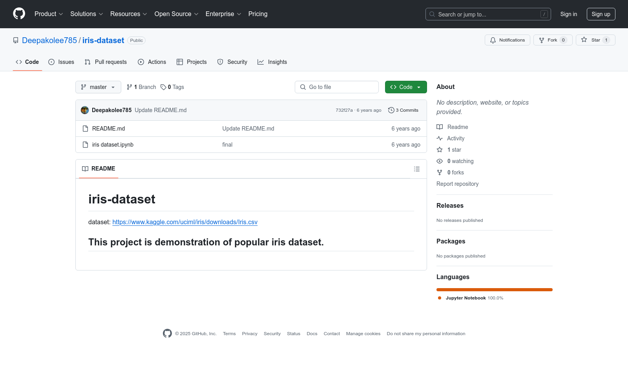
Task: Open the Pull requests tab
Action: coord(106,62)
